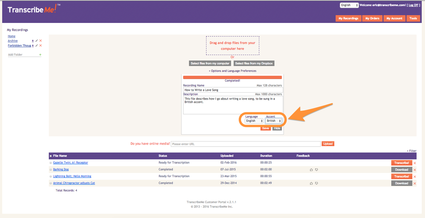Rename Archive folder with pencil icon
The image size is (425, 218).
click(x=36, y=41)
